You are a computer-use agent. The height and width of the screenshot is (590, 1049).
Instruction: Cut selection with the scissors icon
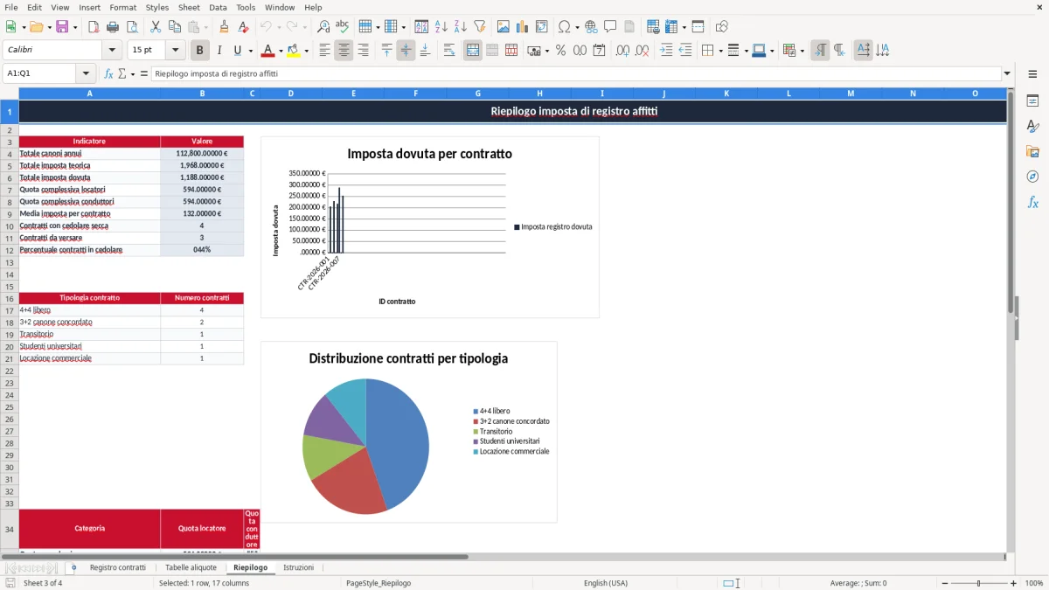pos(156,27)
